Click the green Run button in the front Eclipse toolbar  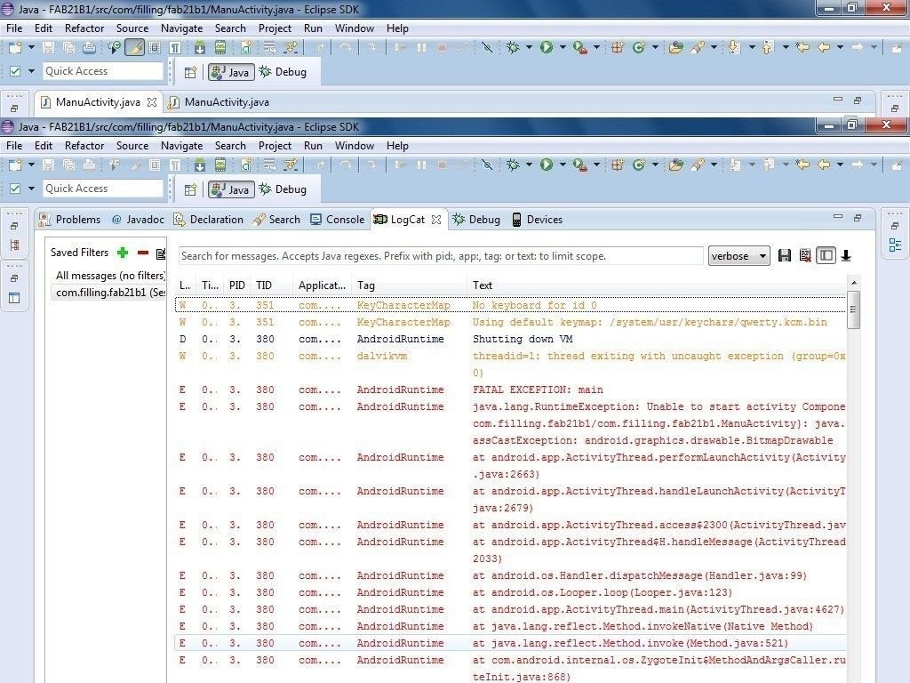coord(547,165)
